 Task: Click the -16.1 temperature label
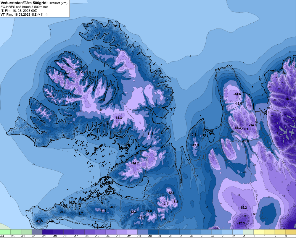(245, 129)
